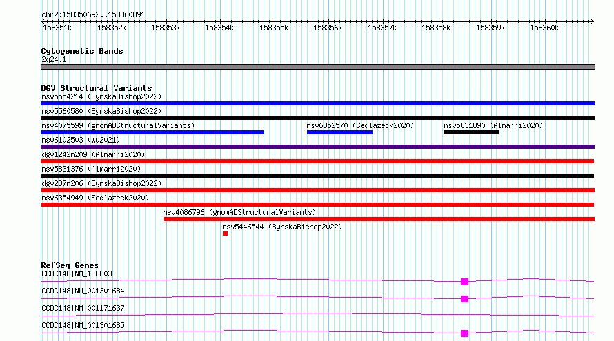
Task: Click the 158359k ruler tick label
Action: point(491,28)
